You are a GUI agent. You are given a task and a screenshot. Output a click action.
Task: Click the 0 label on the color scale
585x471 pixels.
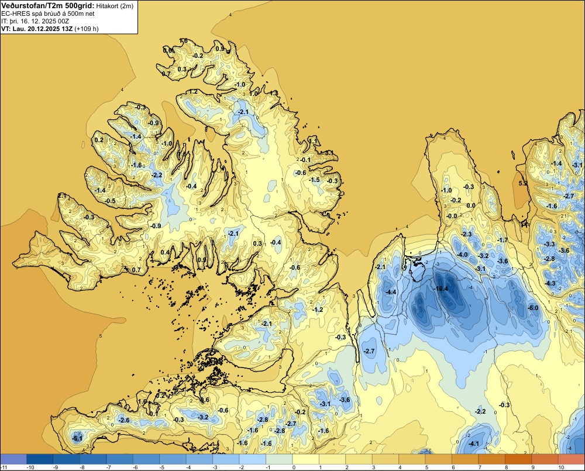[x=293, y=467]
